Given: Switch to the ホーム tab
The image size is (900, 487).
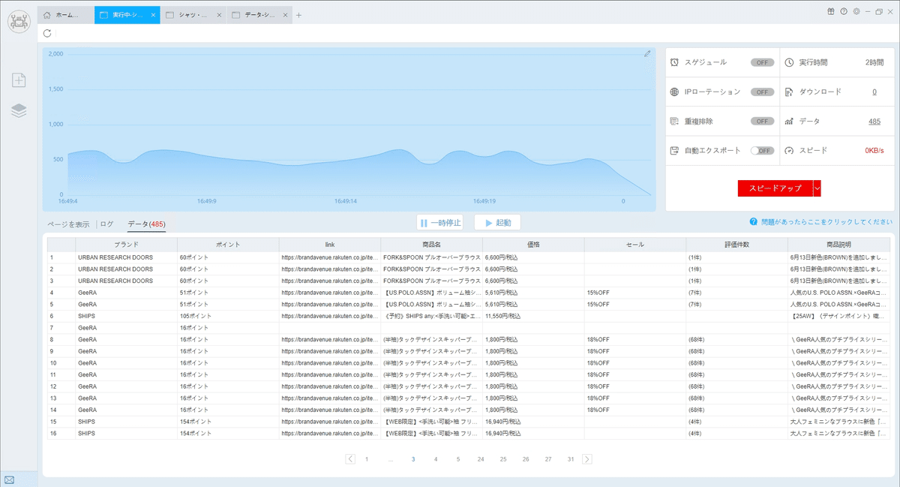Looking at the screenshot, I should 66,15.
